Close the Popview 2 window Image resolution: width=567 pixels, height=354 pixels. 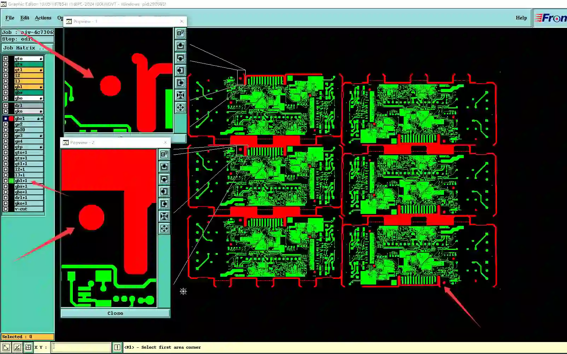click(x=165, y=142)
